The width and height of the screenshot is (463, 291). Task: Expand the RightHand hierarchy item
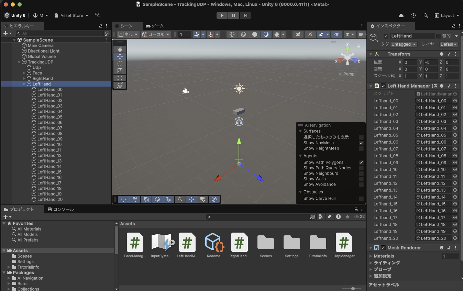coord(24,78)
